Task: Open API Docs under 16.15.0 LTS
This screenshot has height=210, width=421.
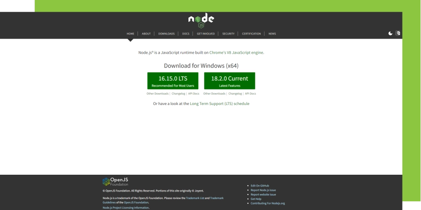Action: (193, 94)
